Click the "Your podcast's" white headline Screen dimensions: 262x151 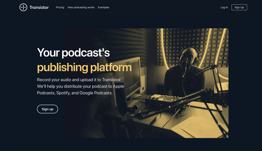point(73,53)
